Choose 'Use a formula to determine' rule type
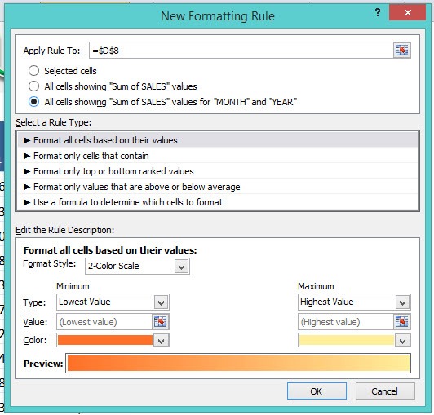Image resolution: width=434 pixels, height=415 pixels. coord(218,202)
